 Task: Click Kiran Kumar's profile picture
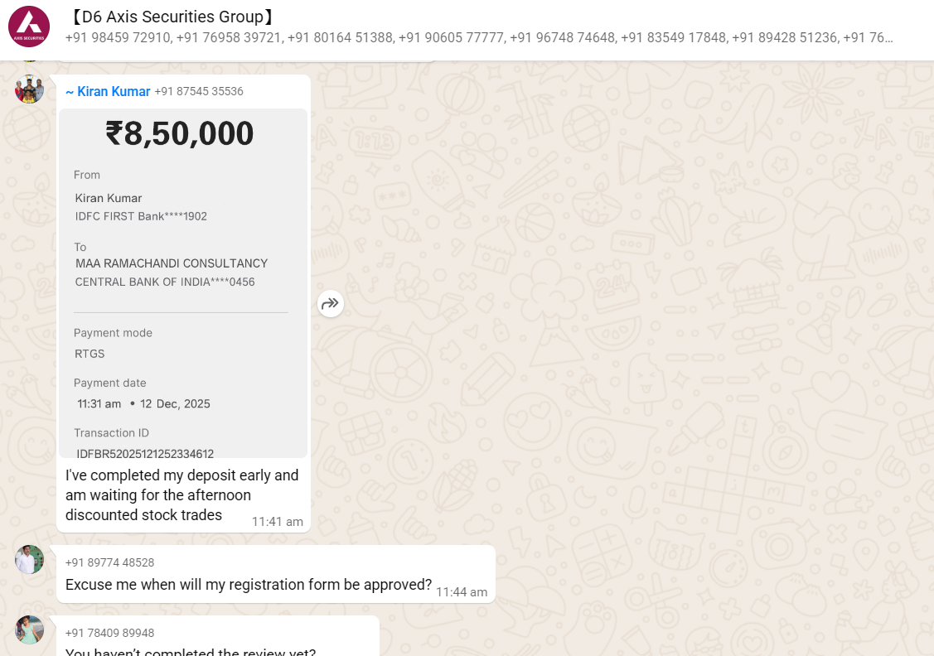point(29,89)
